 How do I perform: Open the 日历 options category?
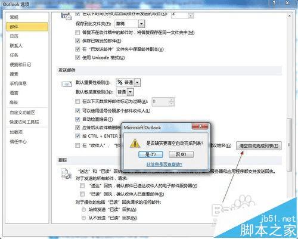click(14, 36)
